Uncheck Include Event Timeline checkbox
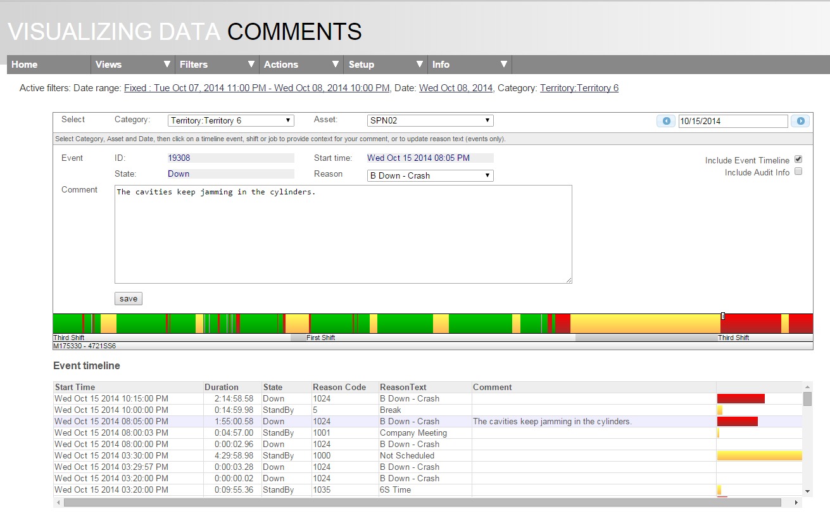The height and width of the screenshot is (518, 830). [798, 160]
